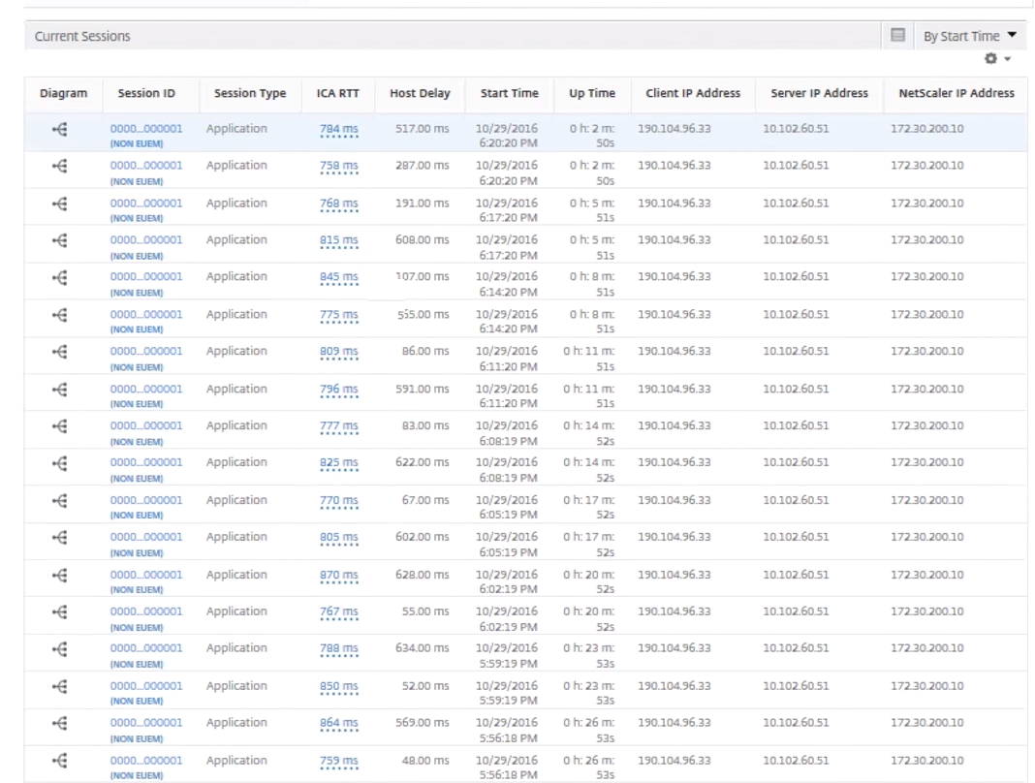This screenshot has width=1035, height=783.
Task: Open the 758 ms ICA RTT link
Action: click(x=338, y=167)
